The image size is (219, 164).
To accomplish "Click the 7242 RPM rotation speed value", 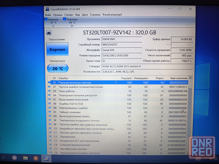I will pos(182,50).
